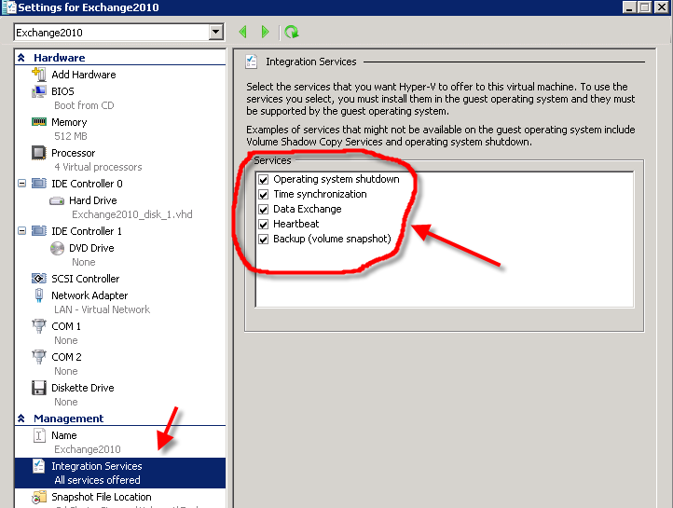The image size is (673, 508).
Task: Click the settings window title icon
Action: tap(8, 7)
